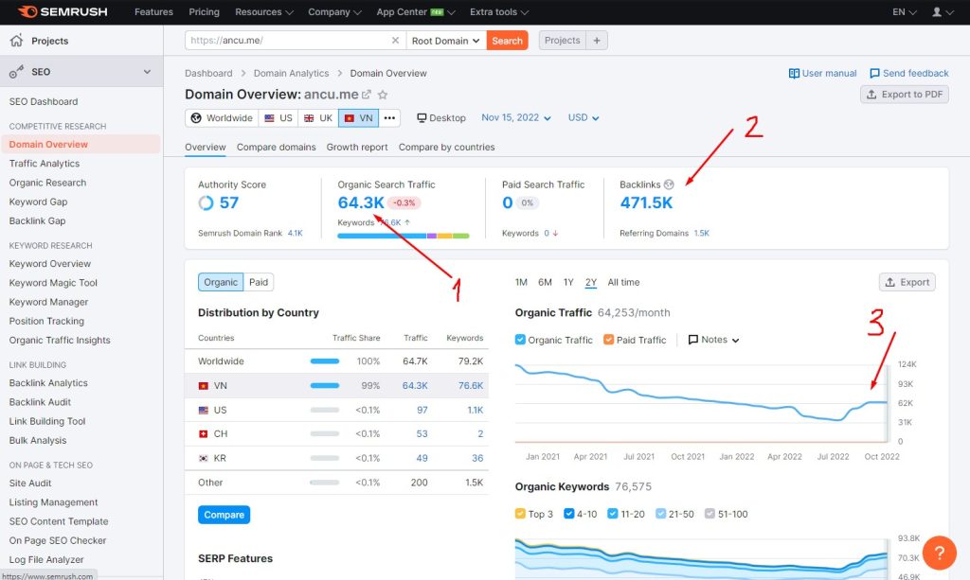Open the USD currency dropdown
The image size is (970, 580).
584,117
